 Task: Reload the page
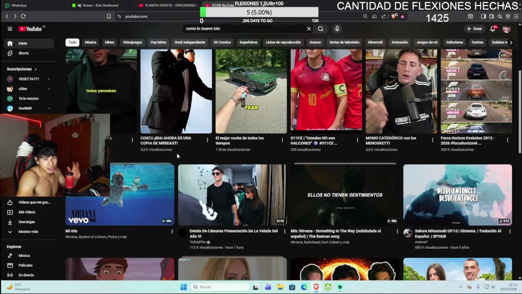pos(23,16)
